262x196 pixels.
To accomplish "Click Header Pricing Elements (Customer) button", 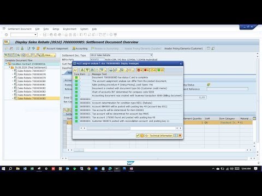I will click(x=183, y=48).
